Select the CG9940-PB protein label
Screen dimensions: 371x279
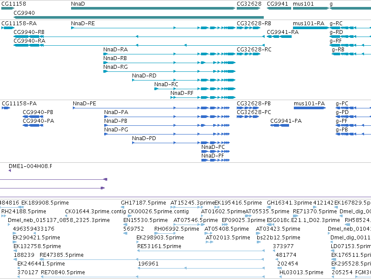point(38,112)
